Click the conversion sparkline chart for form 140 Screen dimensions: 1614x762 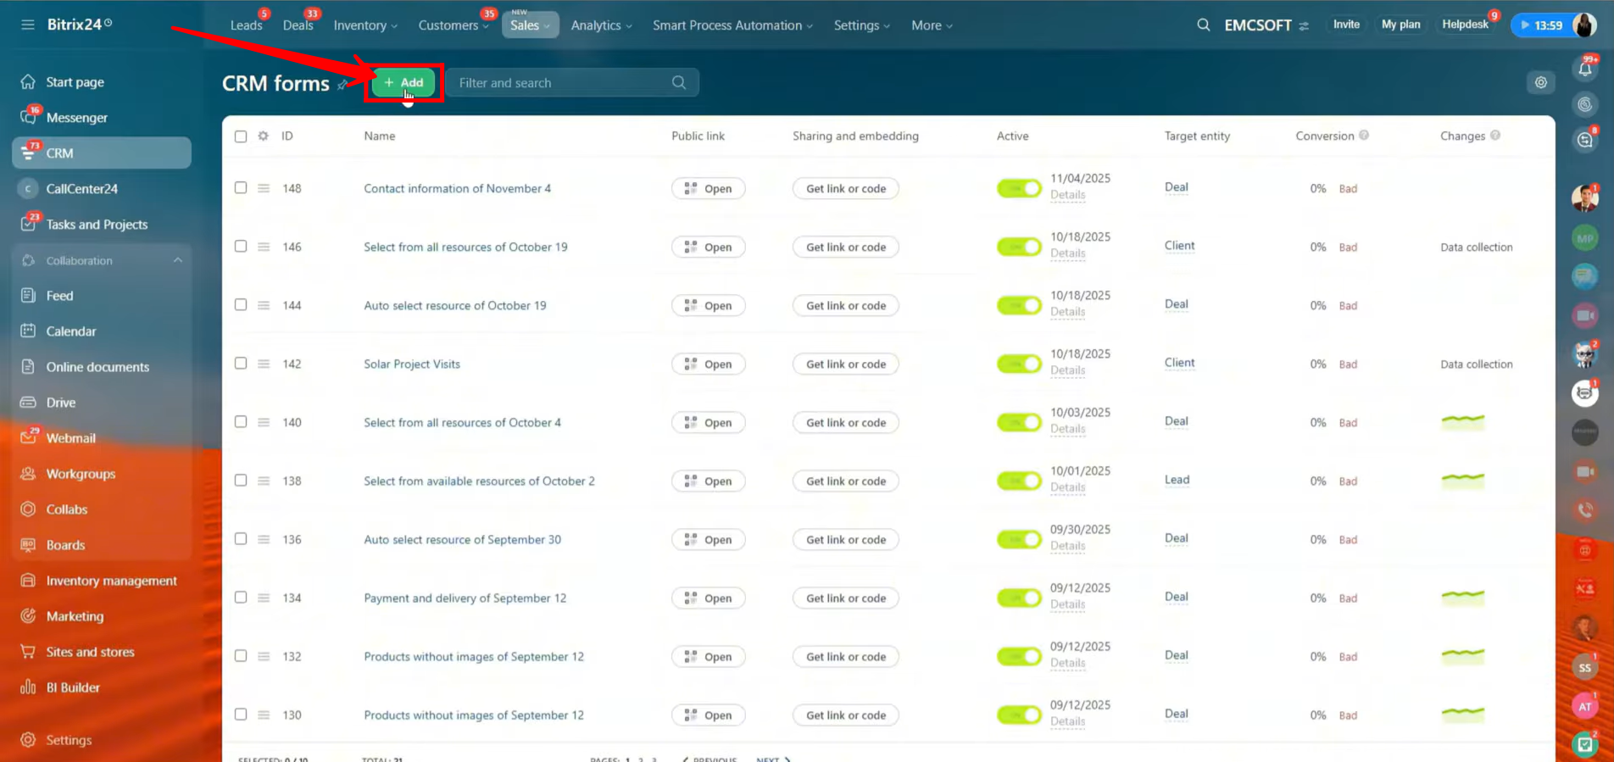(x=1462, y=421)
